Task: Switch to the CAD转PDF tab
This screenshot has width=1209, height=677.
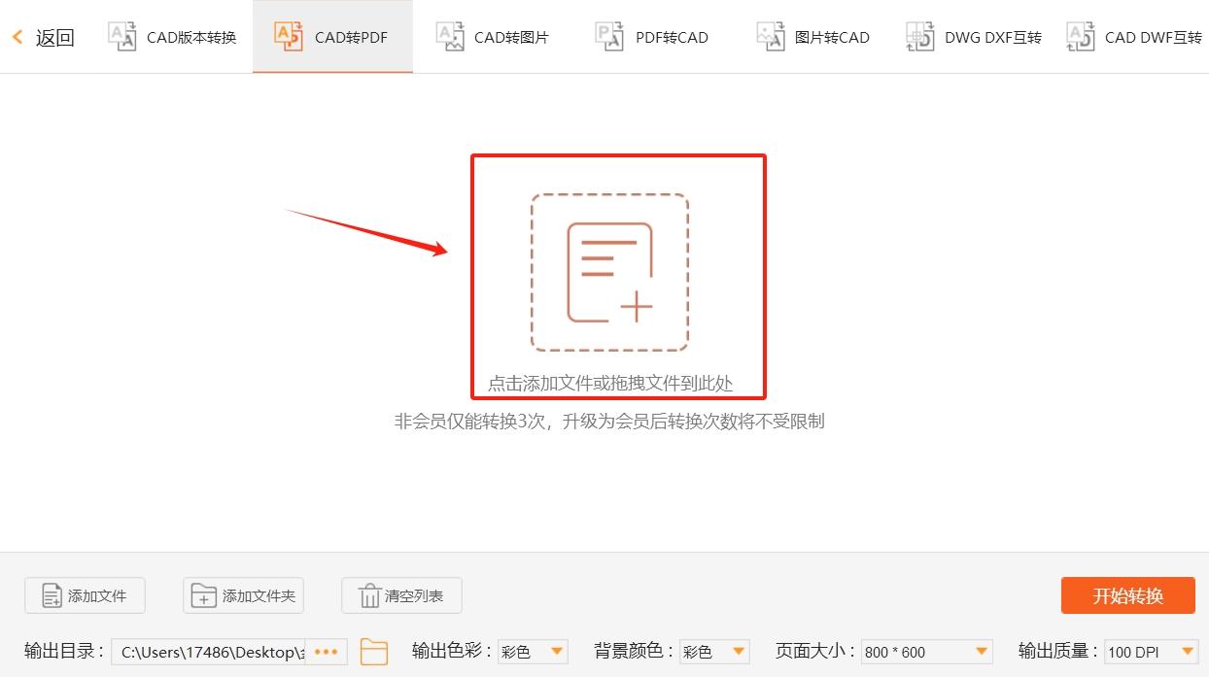Action: pos(332,37)
